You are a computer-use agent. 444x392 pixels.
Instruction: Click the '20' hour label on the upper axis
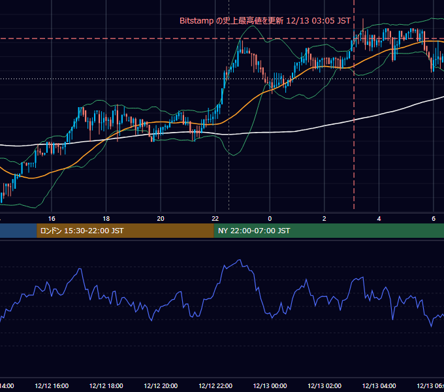(x=161, y=219)
